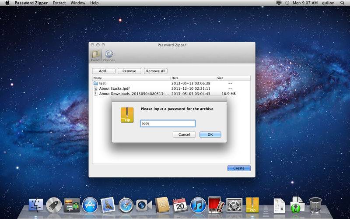Click the Remove button

coord(129,71)
